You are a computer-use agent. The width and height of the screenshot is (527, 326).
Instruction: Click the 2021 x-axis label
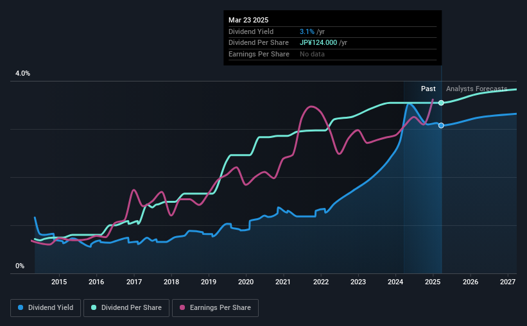point(283,282)
